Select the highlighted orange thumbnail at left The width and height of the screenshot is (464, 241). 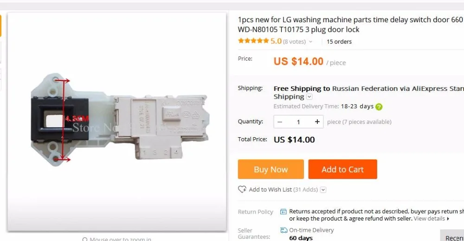0,25
